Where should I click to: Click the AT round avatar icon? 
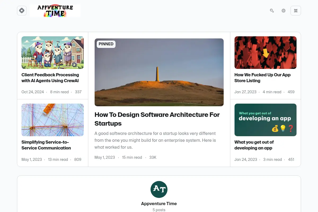point(159,189)
